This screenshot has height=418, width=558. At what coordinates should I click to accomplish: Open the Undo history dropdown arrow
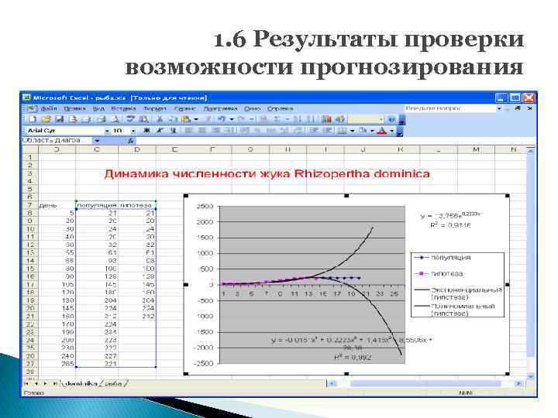(x=231, y=119)
